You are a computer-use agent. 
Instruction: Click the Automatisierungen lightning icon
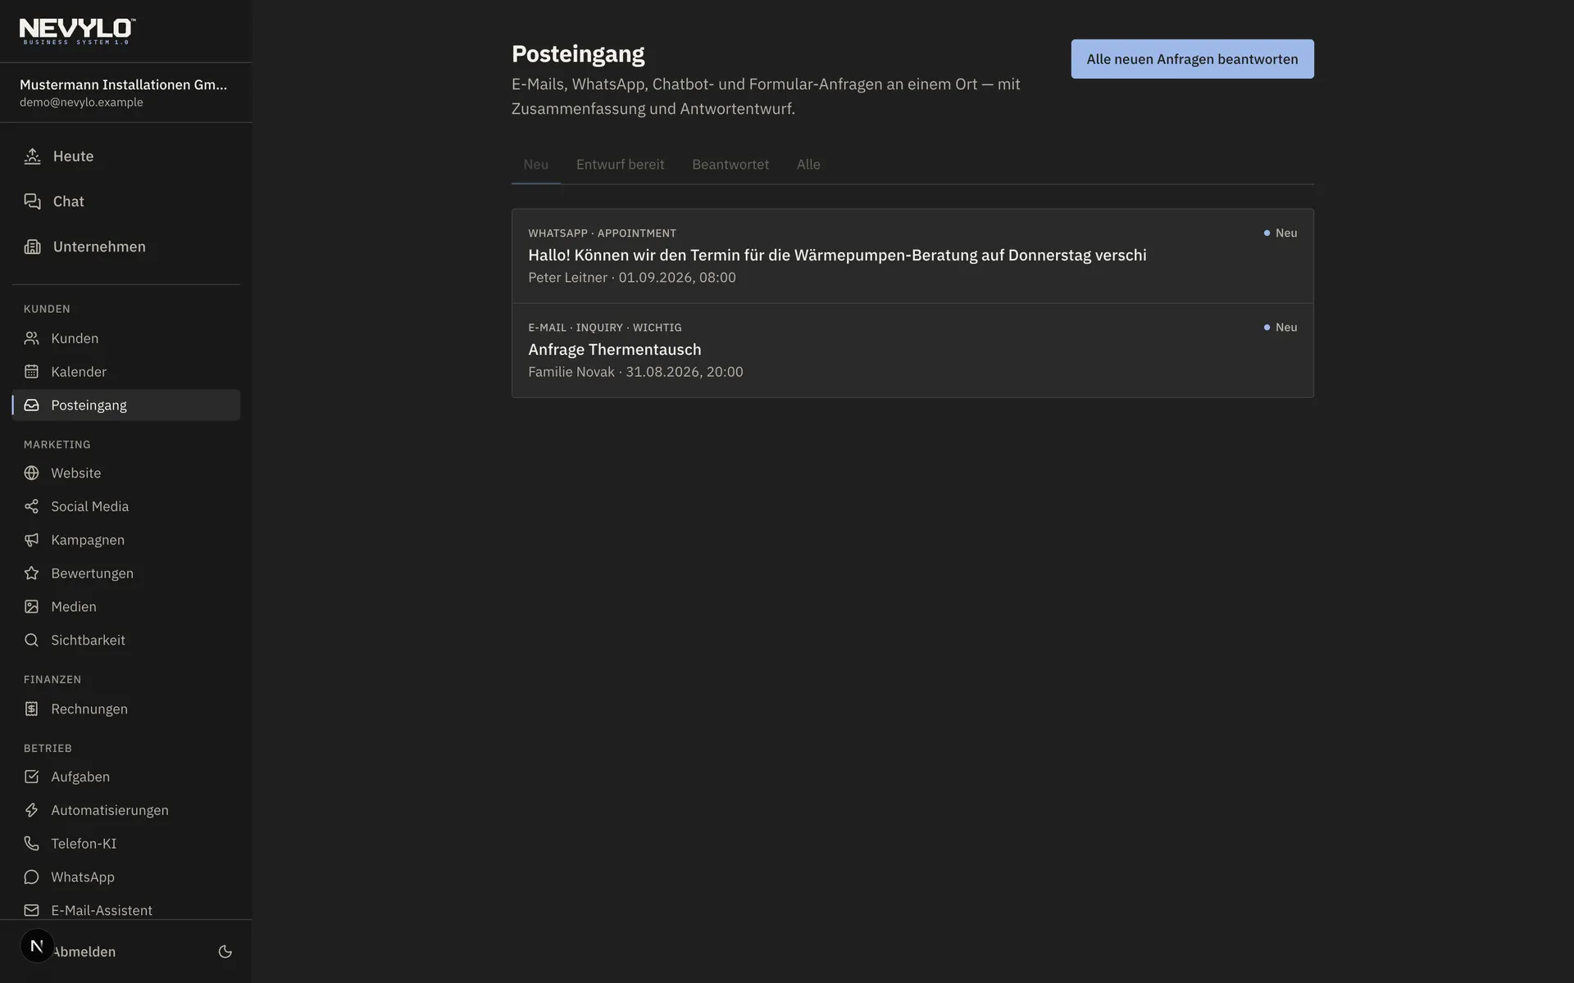point(31,810)
